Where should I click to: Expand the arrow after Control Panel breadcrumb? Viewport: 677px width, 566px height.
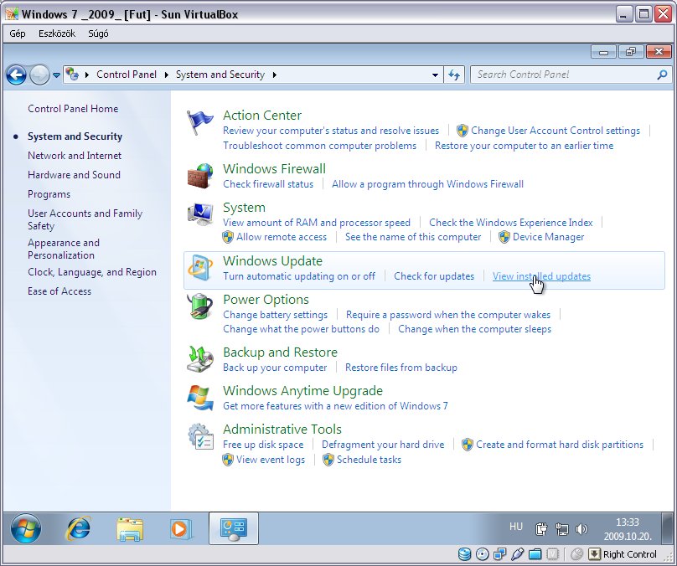(166, 75)
